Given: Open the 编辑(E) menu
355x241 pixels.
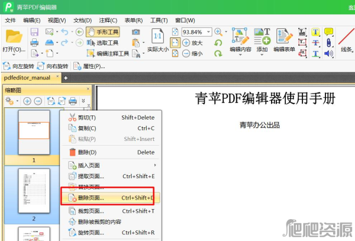Looking at the screenshot, I should point(32,20).
